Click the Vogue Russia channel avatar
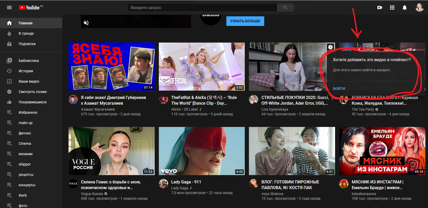Viewport: 428px width, 208px height. click(73, 184)
